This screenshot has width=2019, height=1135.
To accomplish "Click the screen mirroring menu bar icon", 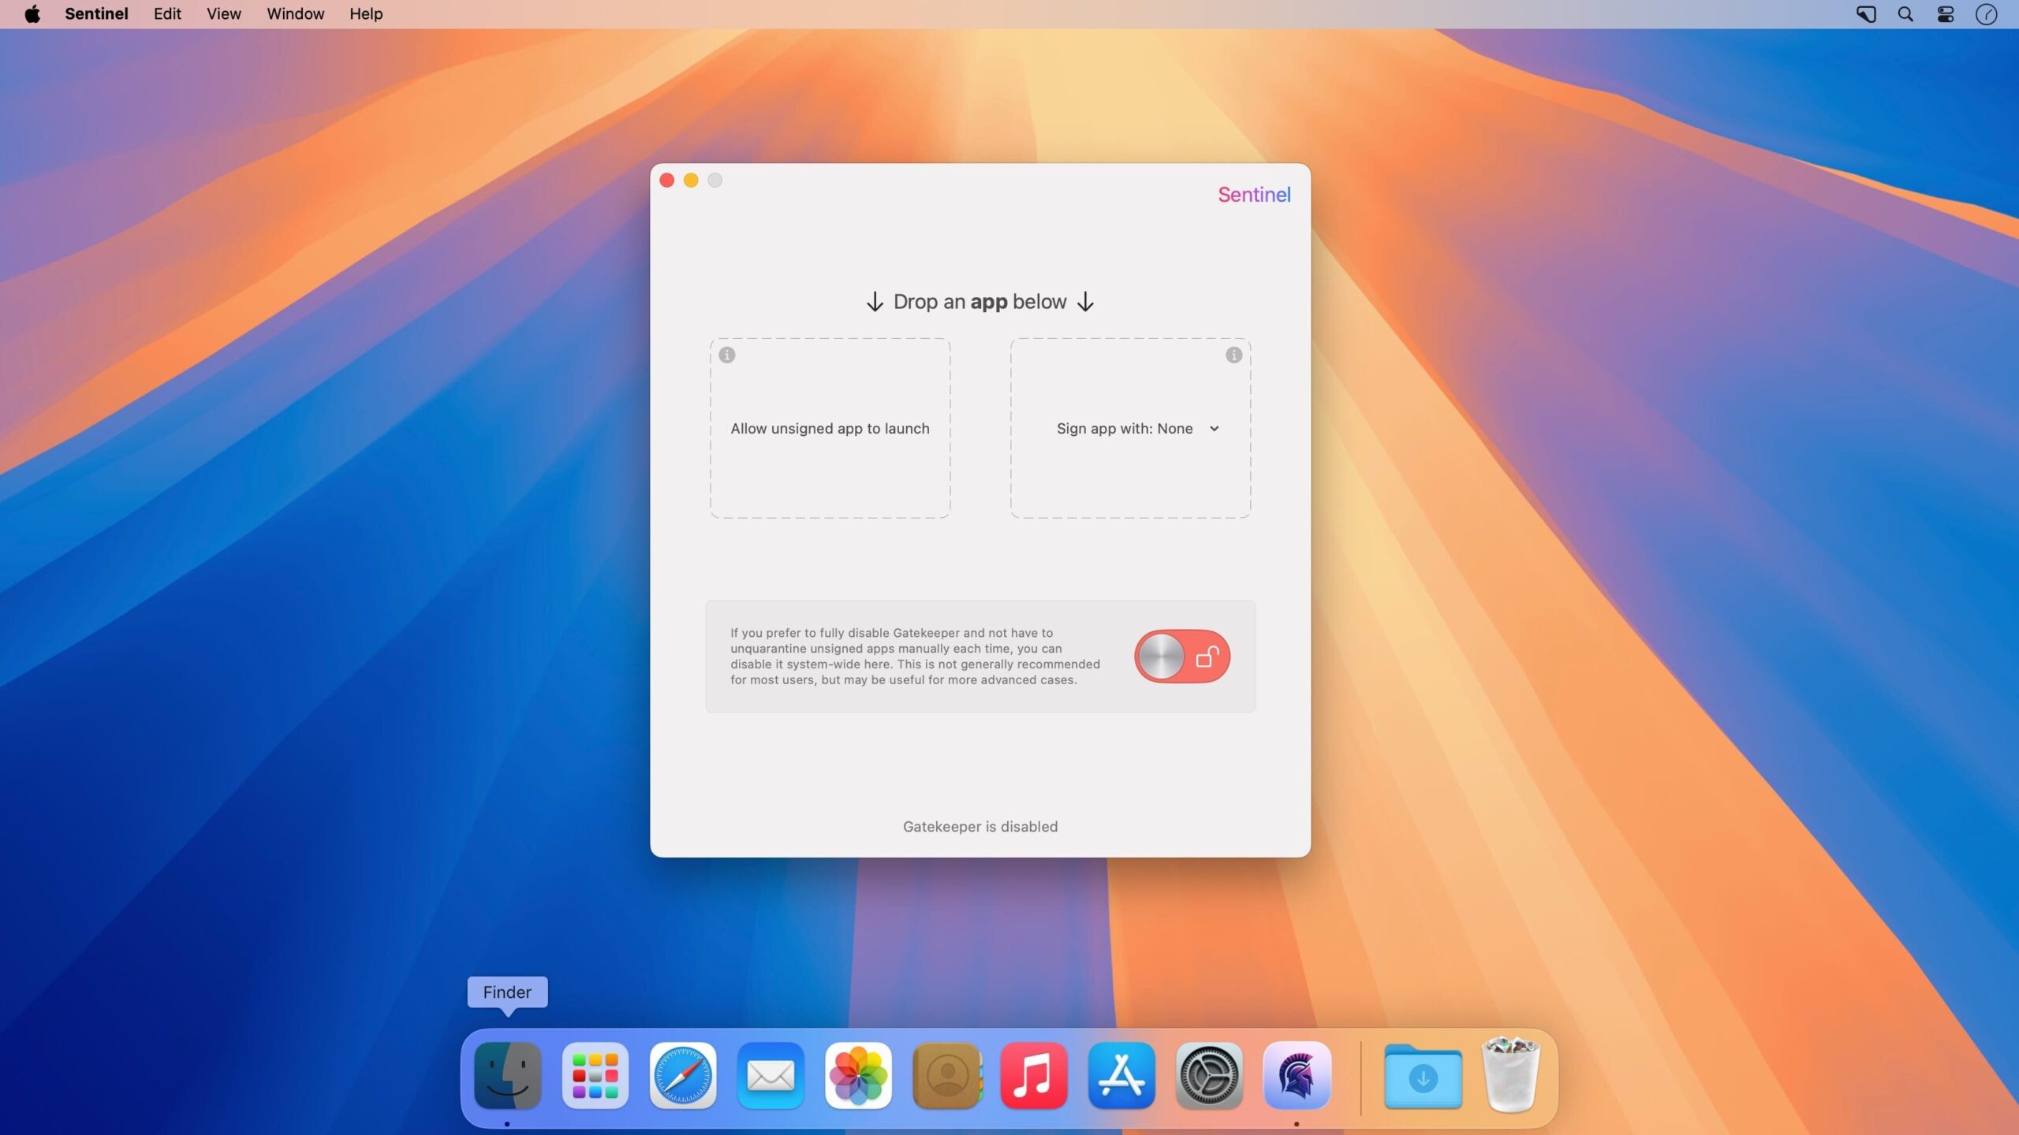I will (1864, 13).
